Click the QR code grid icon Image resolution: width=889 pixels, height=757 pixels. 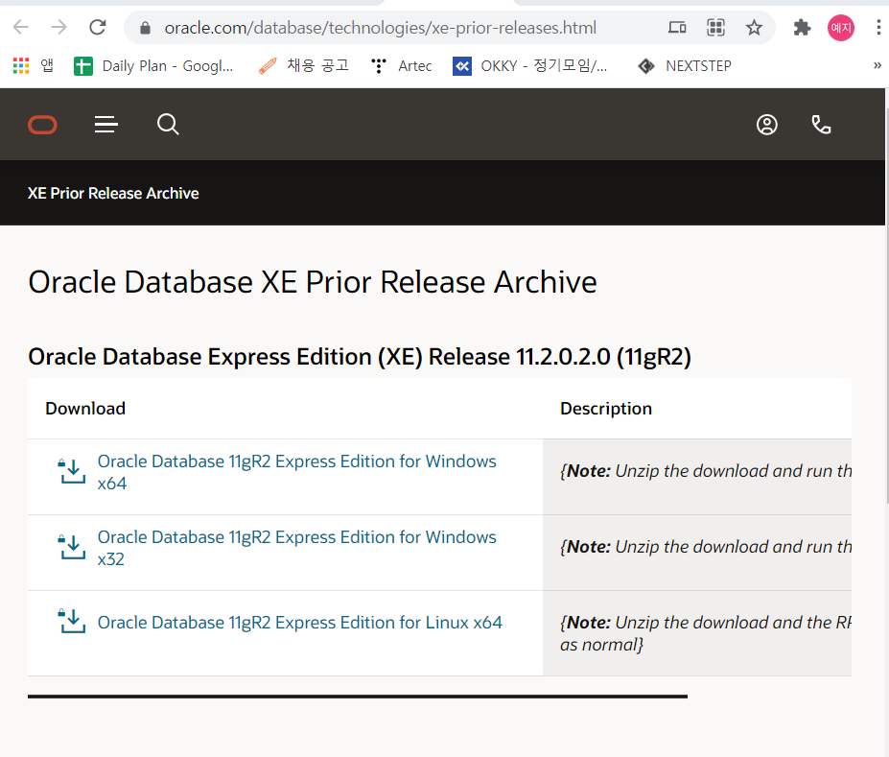[x=716, y=27]
